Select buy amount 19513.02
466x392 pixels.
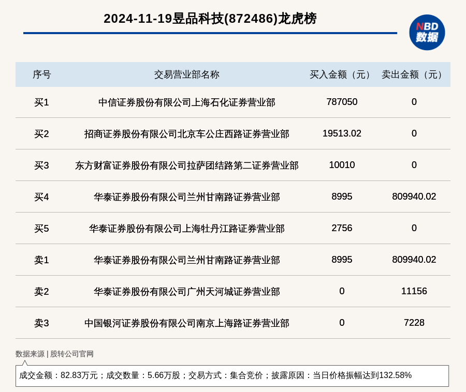342,133
